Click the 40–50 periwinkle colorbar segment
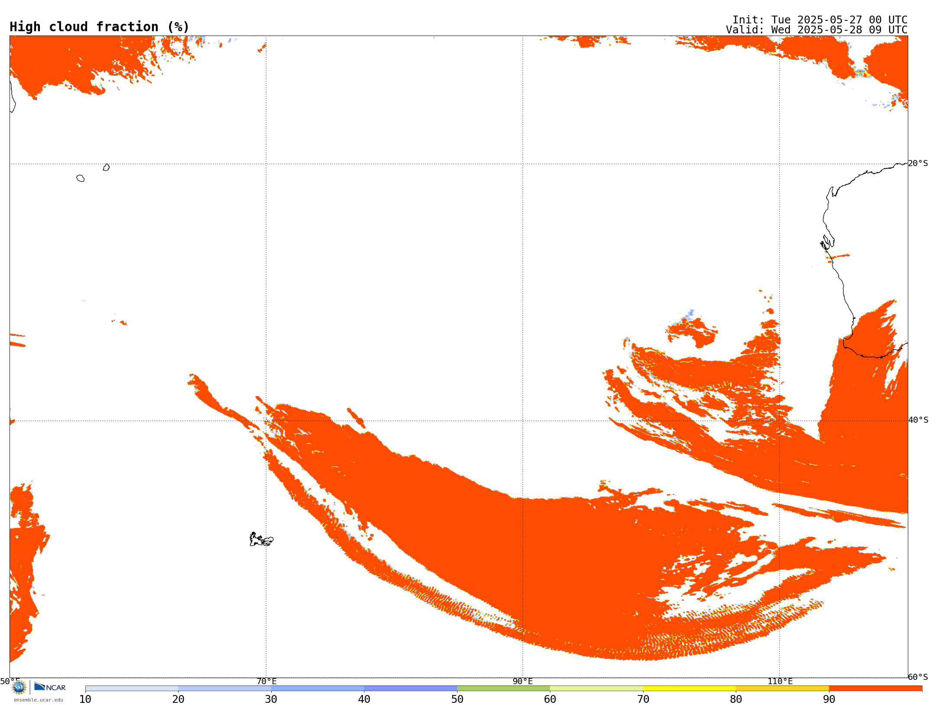 point(410,689)
